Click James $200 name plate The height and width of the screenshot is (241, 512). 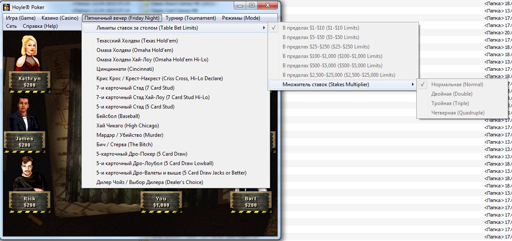click(x=24, y=142)
